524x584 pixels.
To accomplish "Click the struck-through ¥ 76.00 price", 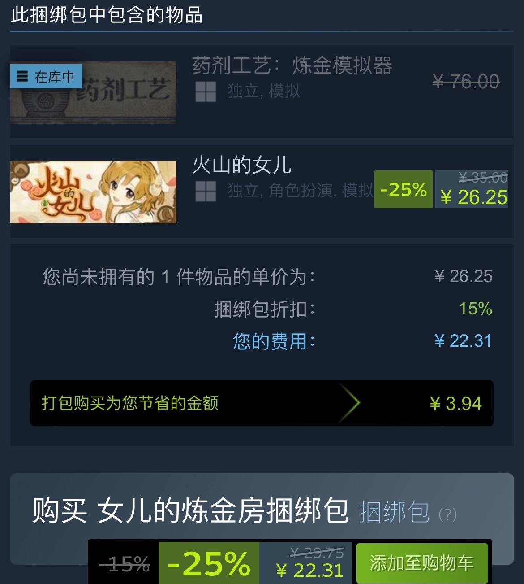I will point(466,82).
